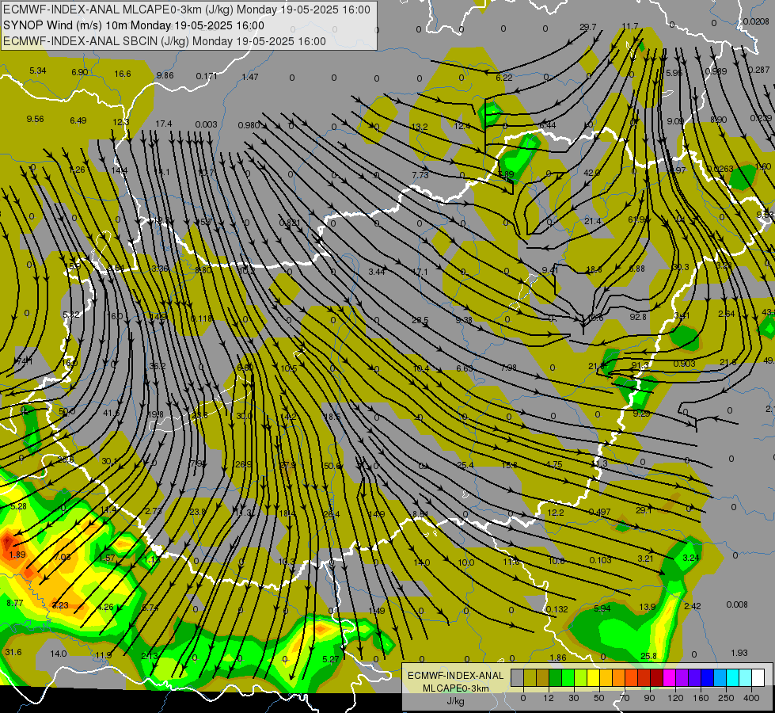
Task: Click the magenta legend swatch
Action: tap(669, 677)
